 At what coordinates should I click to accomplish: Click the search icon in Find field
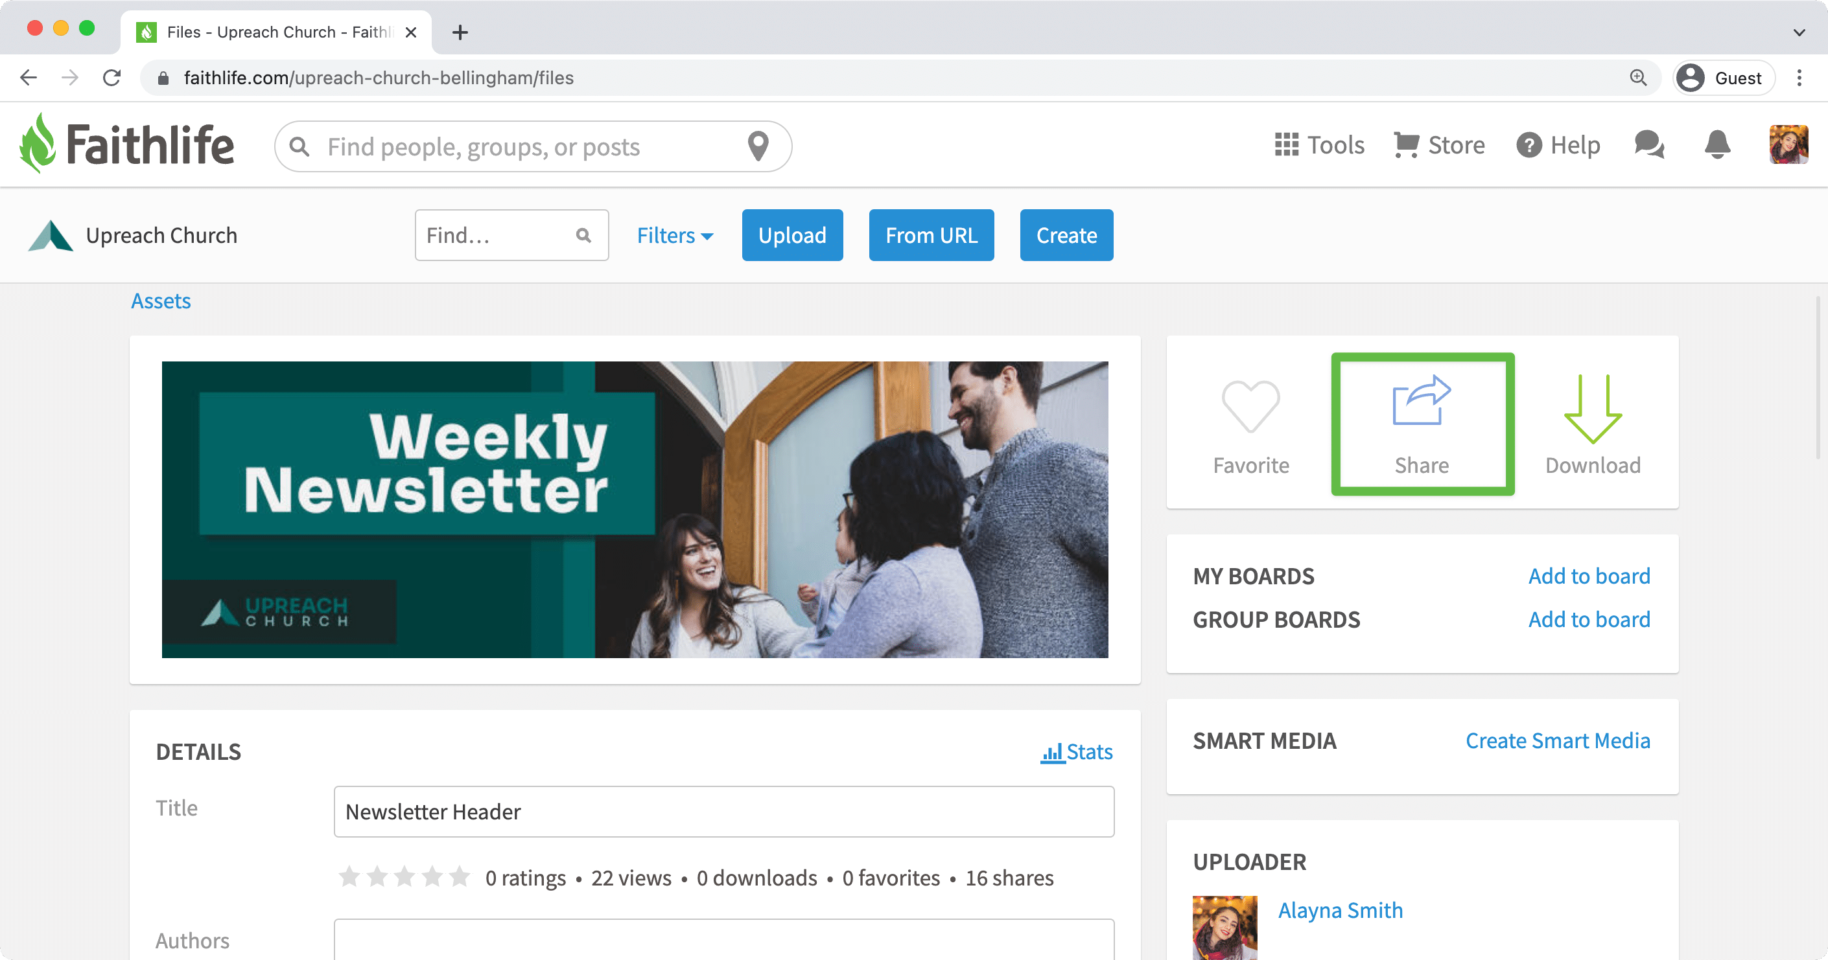point(583,235)
